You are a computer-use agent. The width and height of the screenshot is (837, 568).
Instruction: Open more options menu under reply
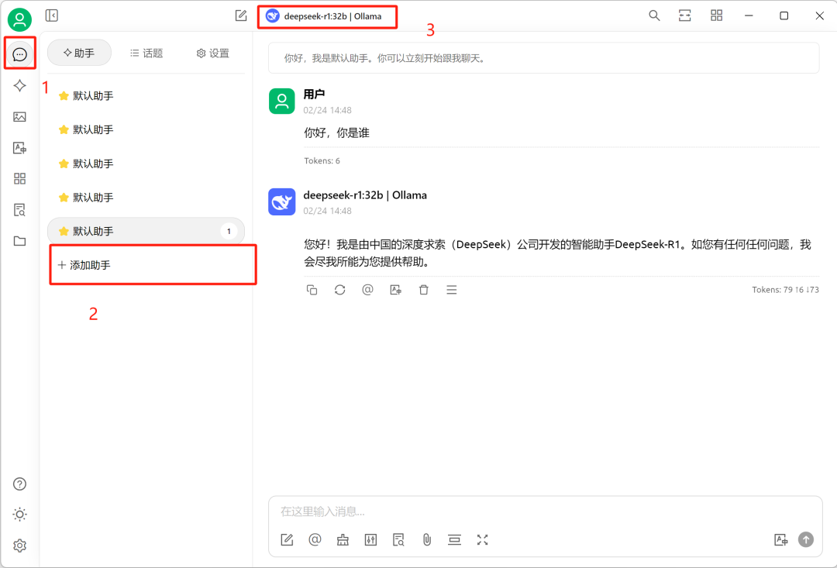[x=452, y=290]
